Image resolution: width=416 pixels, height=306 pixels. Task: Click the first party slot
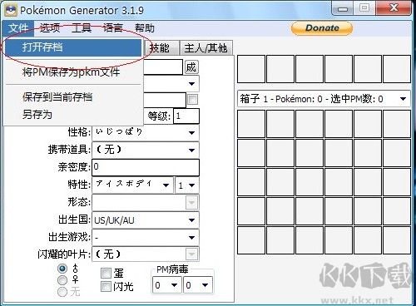click(x=251, y=69)
